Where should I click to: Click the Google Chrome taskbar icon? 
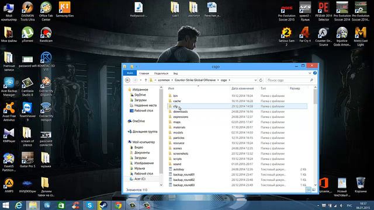pos(117,205)
